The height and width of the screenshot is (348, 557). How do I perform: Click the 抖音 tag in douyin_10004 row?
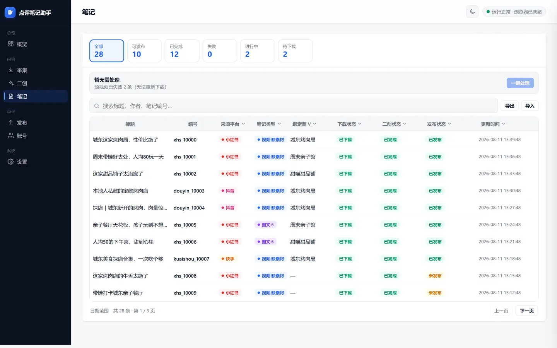[228, 208]
